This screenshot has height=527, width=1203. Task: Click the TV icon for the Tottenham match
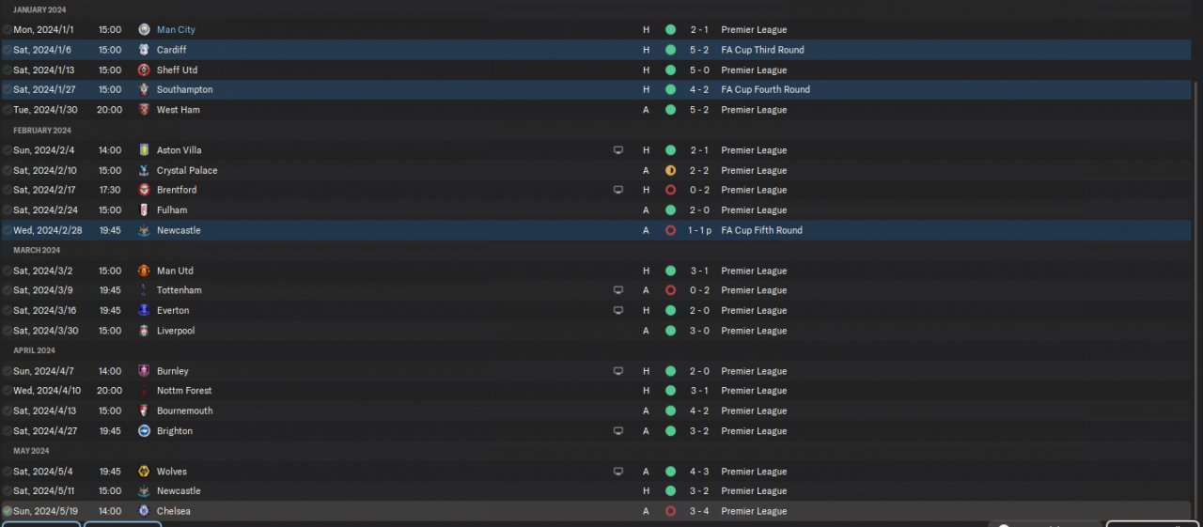pos(617,290)
